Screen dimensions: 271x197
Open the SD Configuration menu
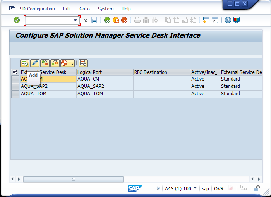[37, 9]
